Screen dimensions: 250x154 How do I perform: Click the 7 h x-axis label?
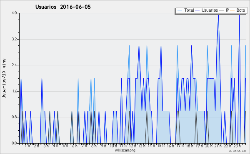pyautogui.click(x=84, y=146)
